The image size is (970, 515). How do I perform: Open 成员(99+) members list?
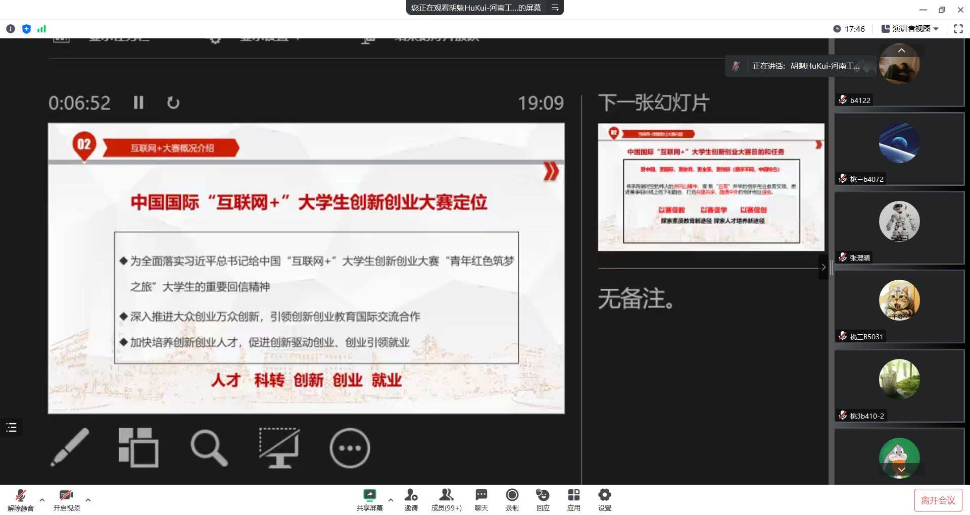tap(446, 499)
